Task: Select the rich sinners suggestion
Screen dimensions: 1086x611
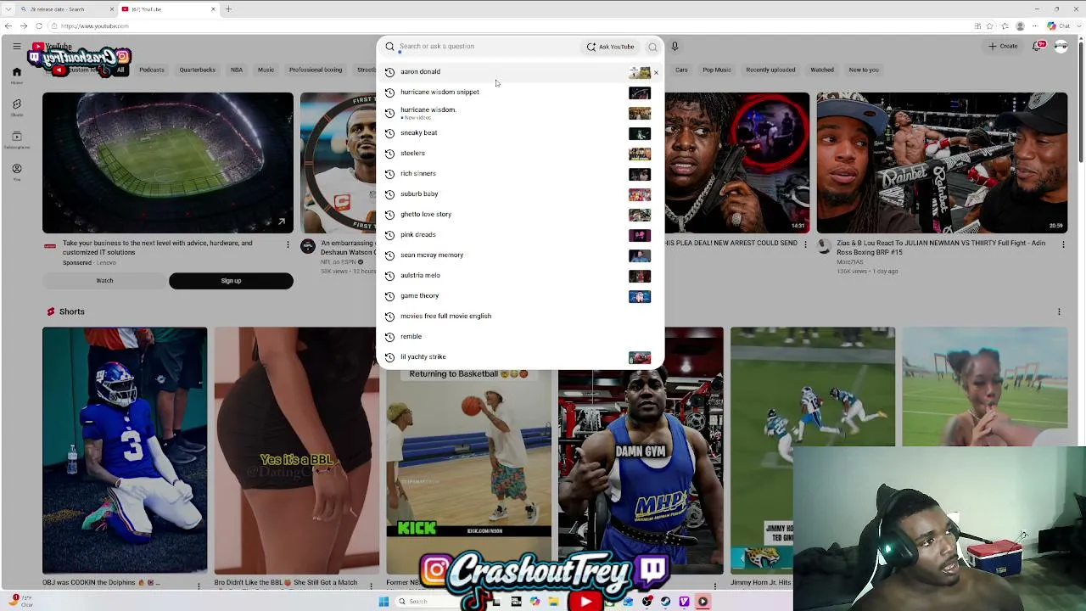Action: [x=518, y=174]
